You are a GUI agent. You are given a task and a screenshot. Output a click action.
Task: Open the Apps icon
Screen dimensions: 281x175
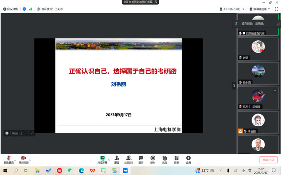pos(177,160)
